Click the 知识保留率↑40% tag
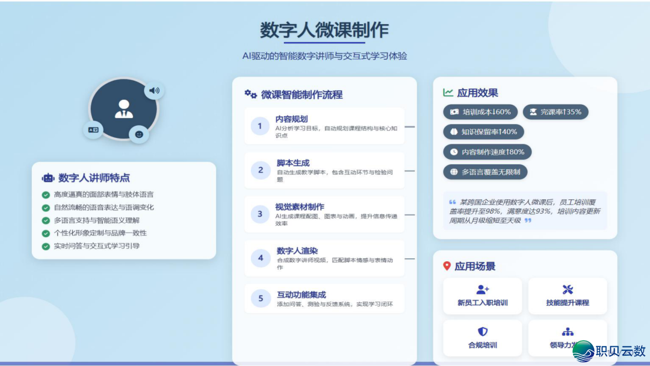650x366 pixels. click(x=483, y=132)
